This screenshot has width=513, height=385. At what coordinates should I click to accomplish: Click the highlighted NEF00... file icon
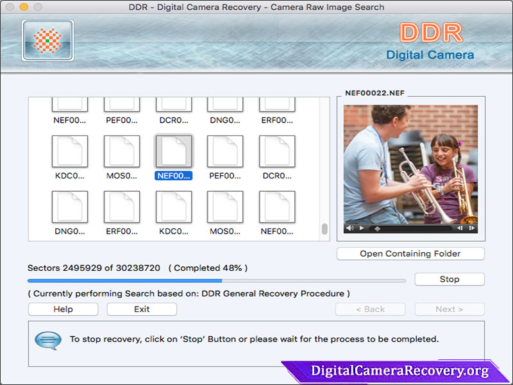[174, 151]
